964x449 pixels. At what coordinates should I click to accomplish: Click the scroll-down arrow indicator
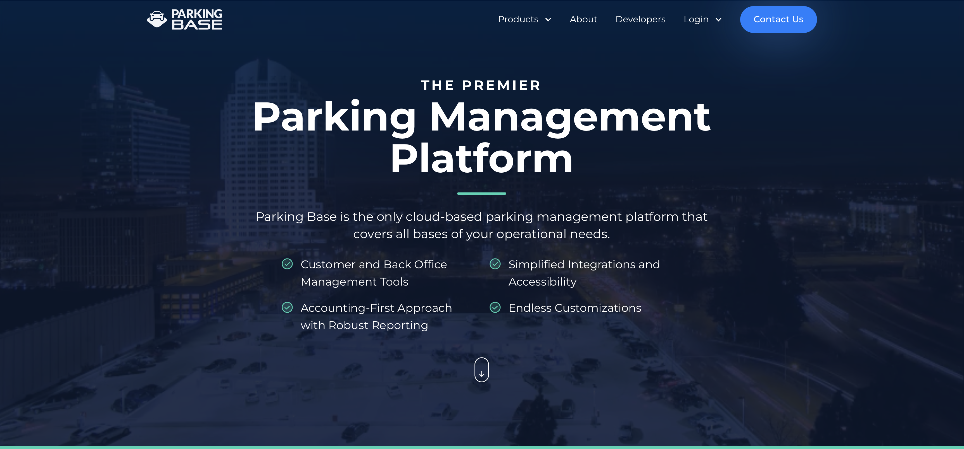(x=482, y=370)
